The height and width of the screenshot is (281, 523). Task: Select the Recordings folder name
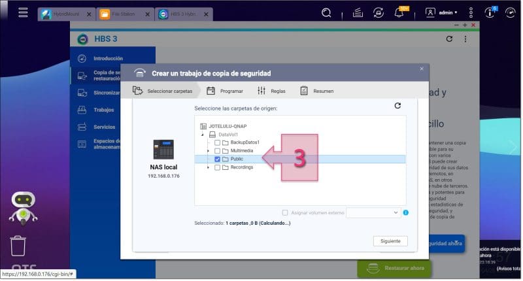point(242,167)
